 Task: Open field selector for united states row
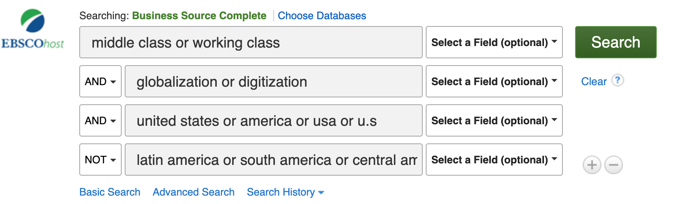click(494, 120)
